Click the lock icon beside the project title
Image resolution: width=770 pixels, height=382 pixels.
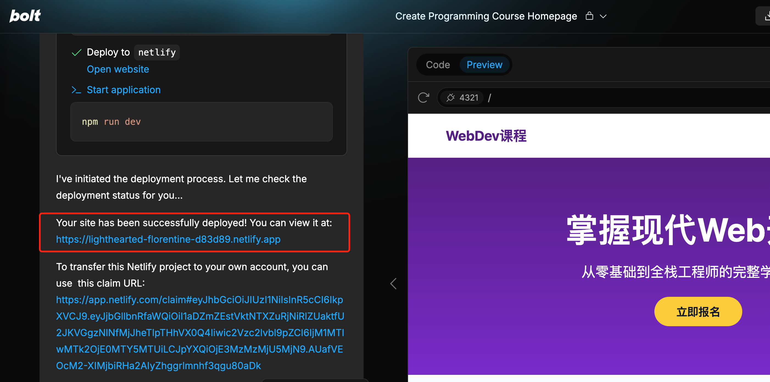point(589,16)
